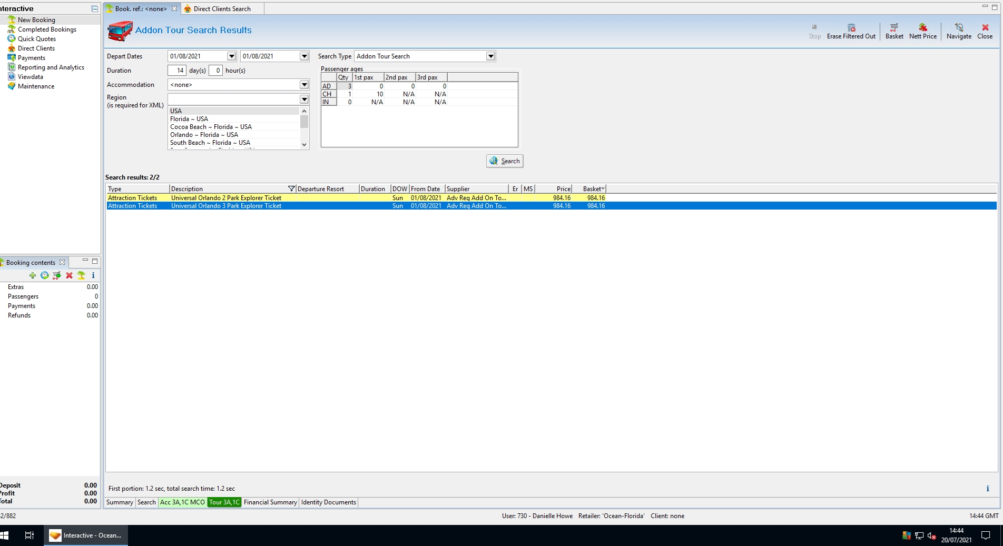Click the Basket column sort arrow
1003x546 pixels.
click(603, 189)
